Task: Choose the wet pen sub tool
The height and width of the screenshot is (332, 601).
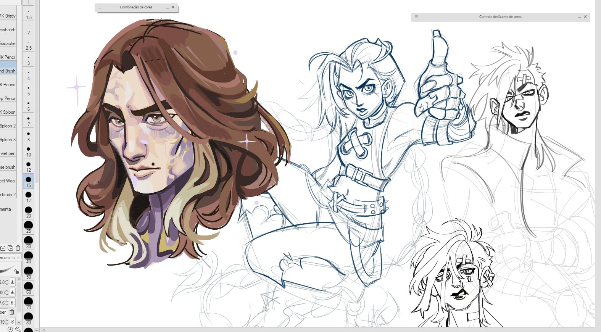Action: pyautogui.click(x=8, y=153)
